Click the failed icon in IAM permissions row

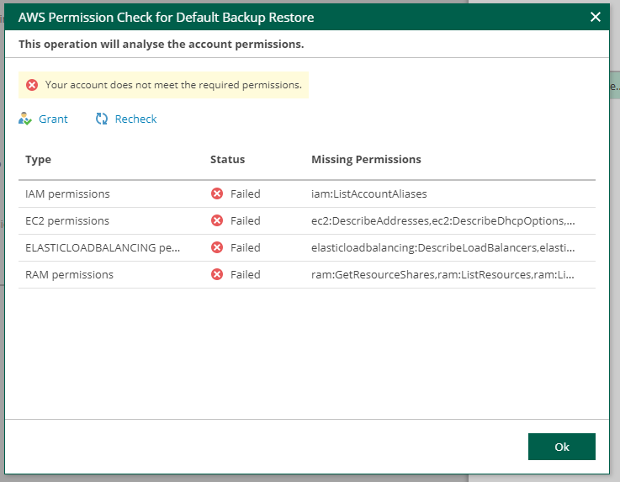pos(217,193)
